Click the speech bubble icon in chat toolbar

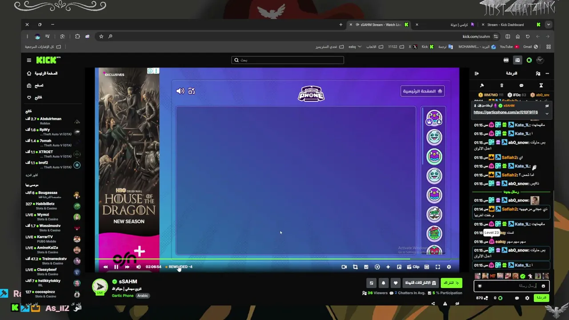[x=521, y=85]
